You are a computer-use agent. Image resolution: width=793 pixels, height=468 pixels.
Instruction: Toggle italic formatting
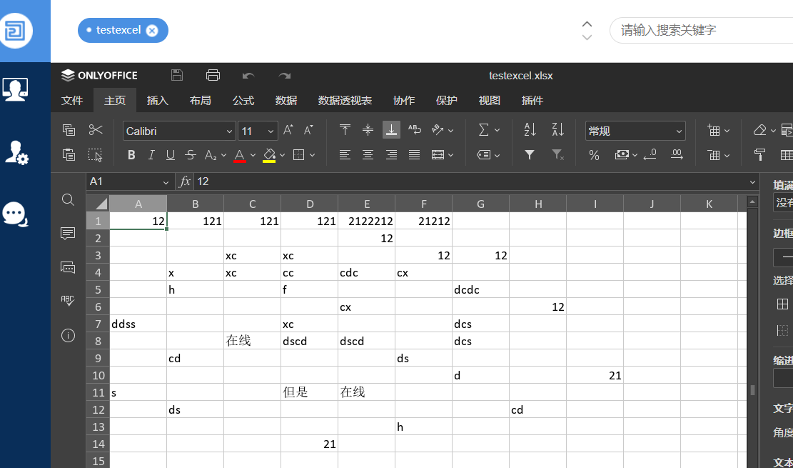151,155
